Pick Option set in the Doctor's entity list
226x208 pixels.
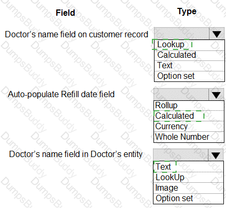pos(189,199)
